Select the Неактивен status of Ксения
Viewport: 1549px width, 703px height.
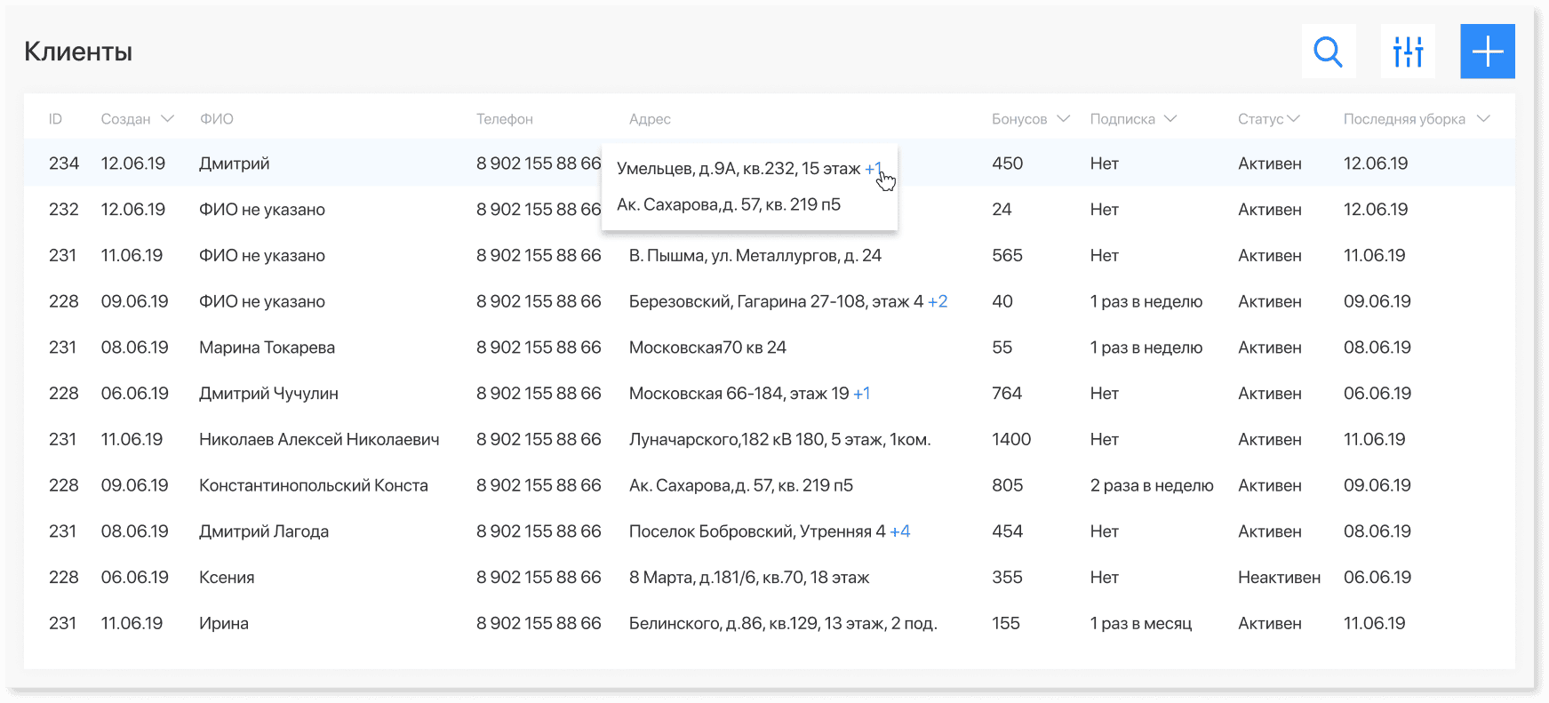1278,578
